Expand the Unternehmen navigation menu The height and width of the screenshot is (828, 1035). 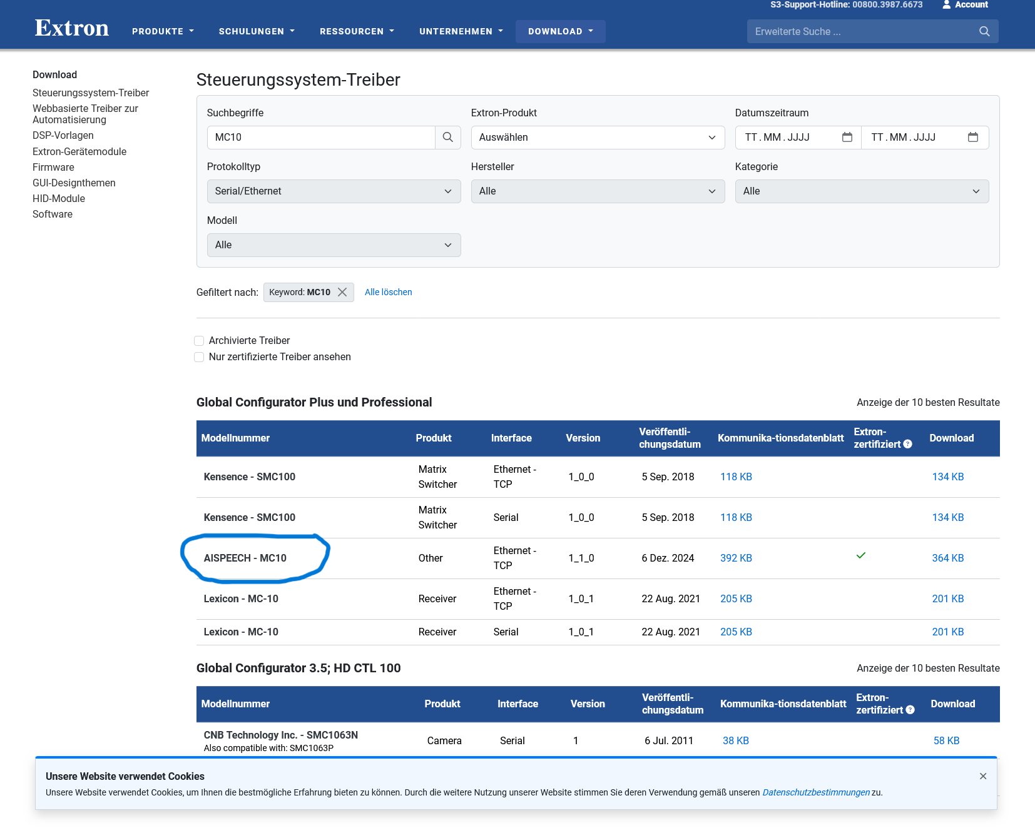(x=461, y=31)
